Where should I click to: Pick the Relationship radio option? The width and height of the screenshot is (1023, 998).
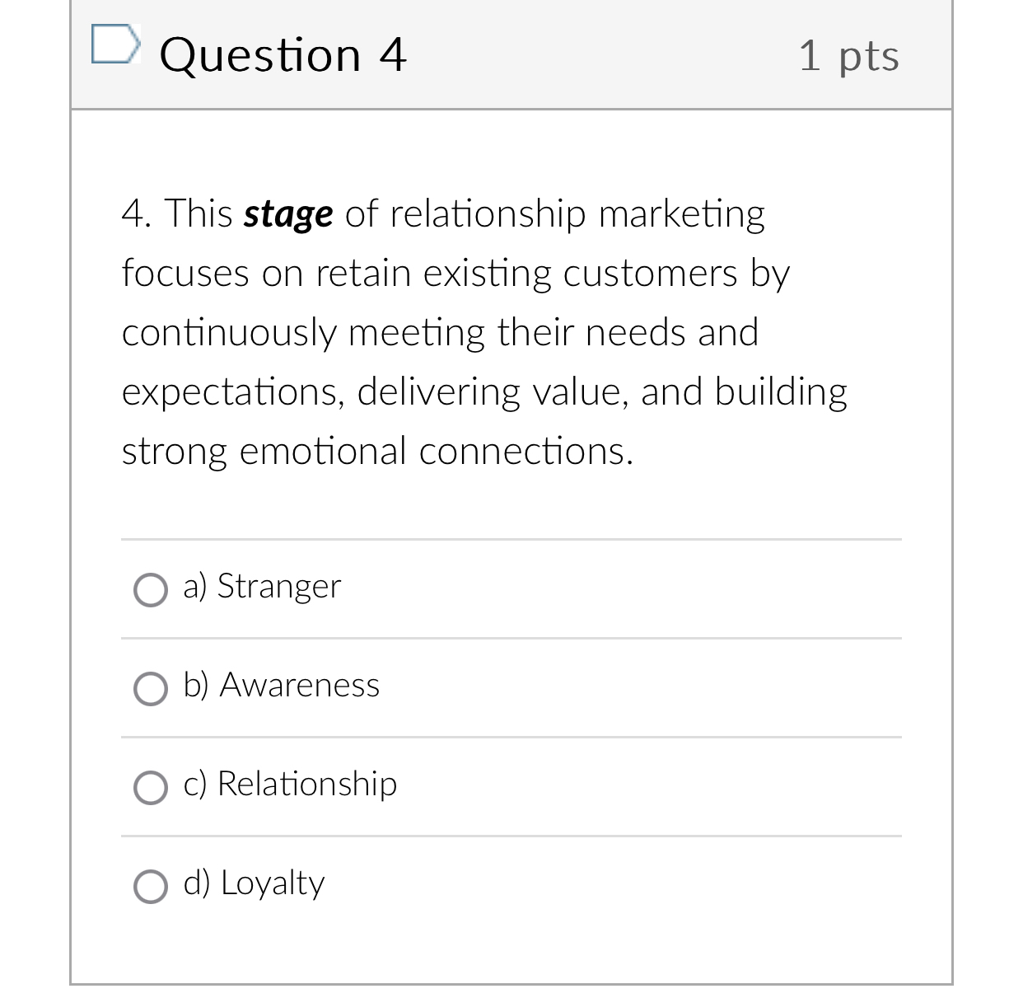coord(150,788)
